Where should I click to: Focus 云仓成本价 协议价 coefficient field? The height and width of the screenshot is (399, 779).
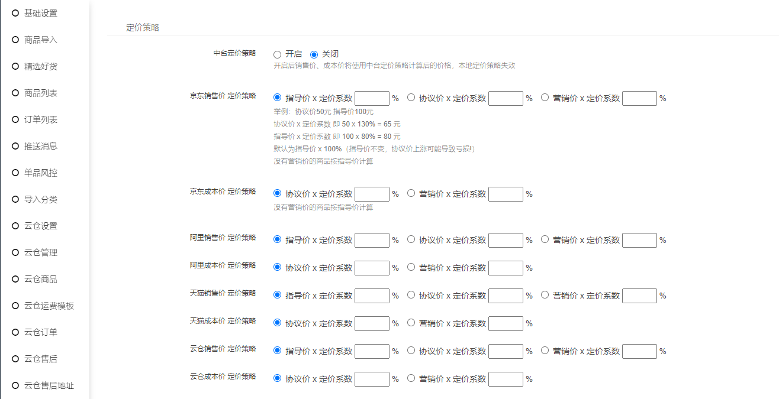[372, 379]
